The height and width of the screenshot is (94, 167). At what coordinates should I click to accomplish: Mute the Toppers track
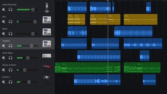[4, 46]
